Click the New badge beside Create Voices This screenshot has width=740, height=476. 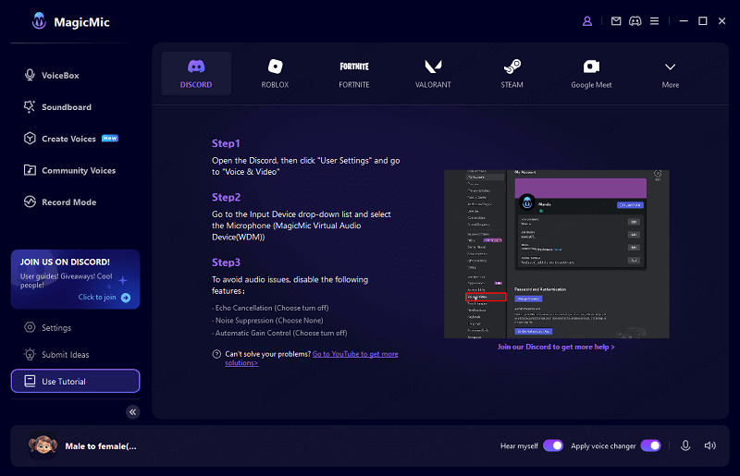pyautogui.click(x=110, y=139)
